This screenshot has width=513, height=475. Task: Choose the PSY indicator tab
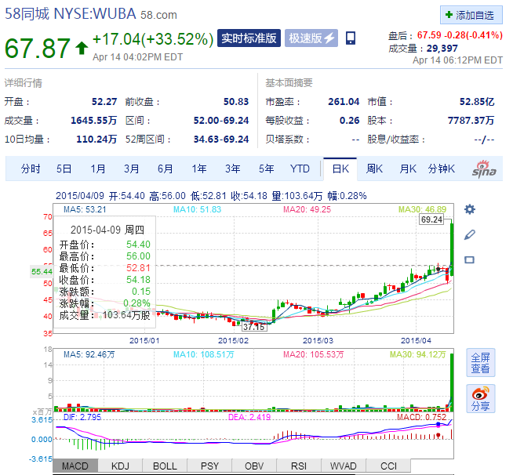(209, 466)
